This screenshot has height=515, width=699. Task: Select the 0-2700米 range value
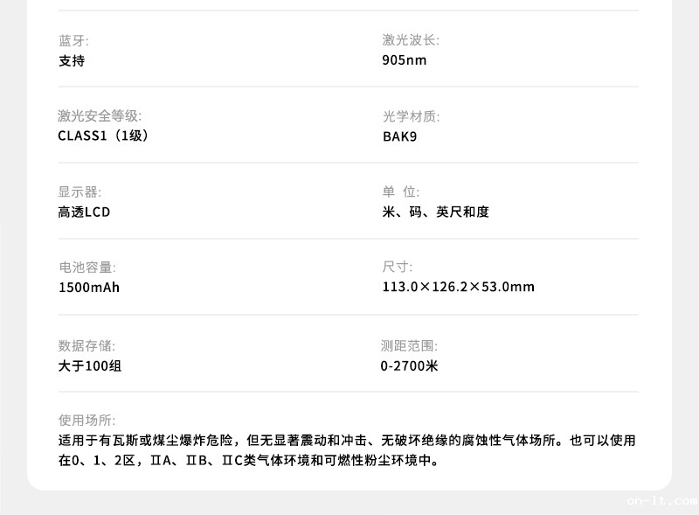409,365
